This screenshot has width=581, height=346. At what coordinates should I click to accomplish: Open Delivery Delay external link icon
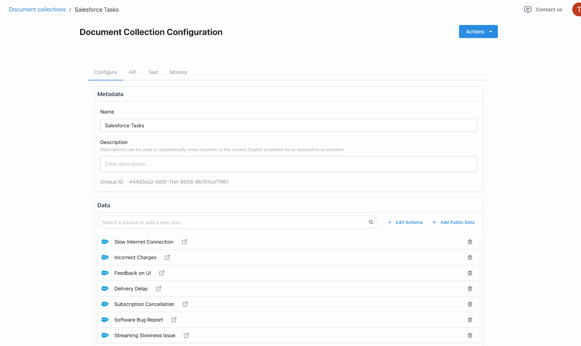click(159, 289)
